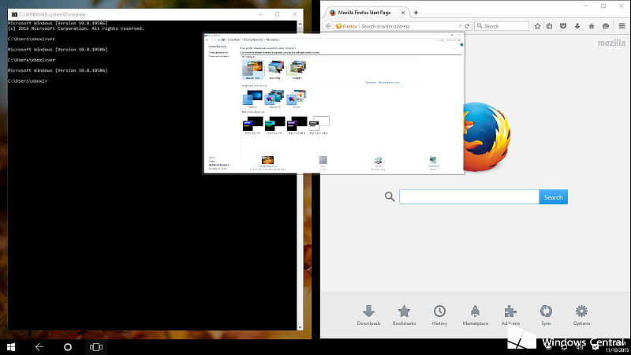The width and height of the screenshot is (631, 355).
Task: Show Firefox bookmarks list icon
Action: point(549,26)
